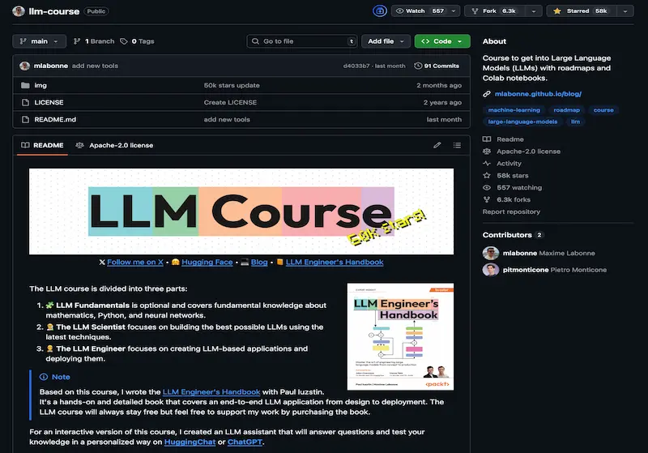
Task: Open the Contributors heading link
Action: [x=513, y=235]
